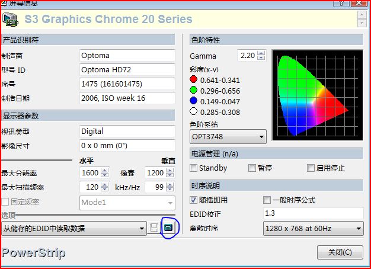Decrease horizontal scan frequency 120
Viewport: 371px width, 269px height.
click(104, 189)
